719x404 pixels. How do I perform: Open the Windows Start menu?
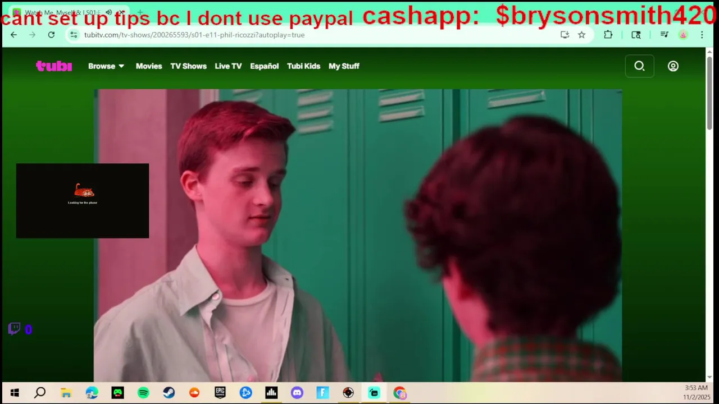point(15,393)
